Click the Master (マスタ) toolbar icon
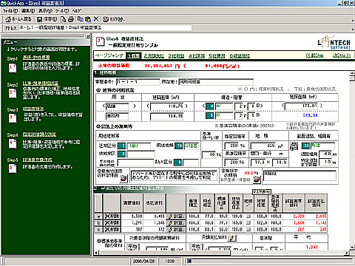The height and width of the screenshot is (266, 355). (x=114, y=19)
